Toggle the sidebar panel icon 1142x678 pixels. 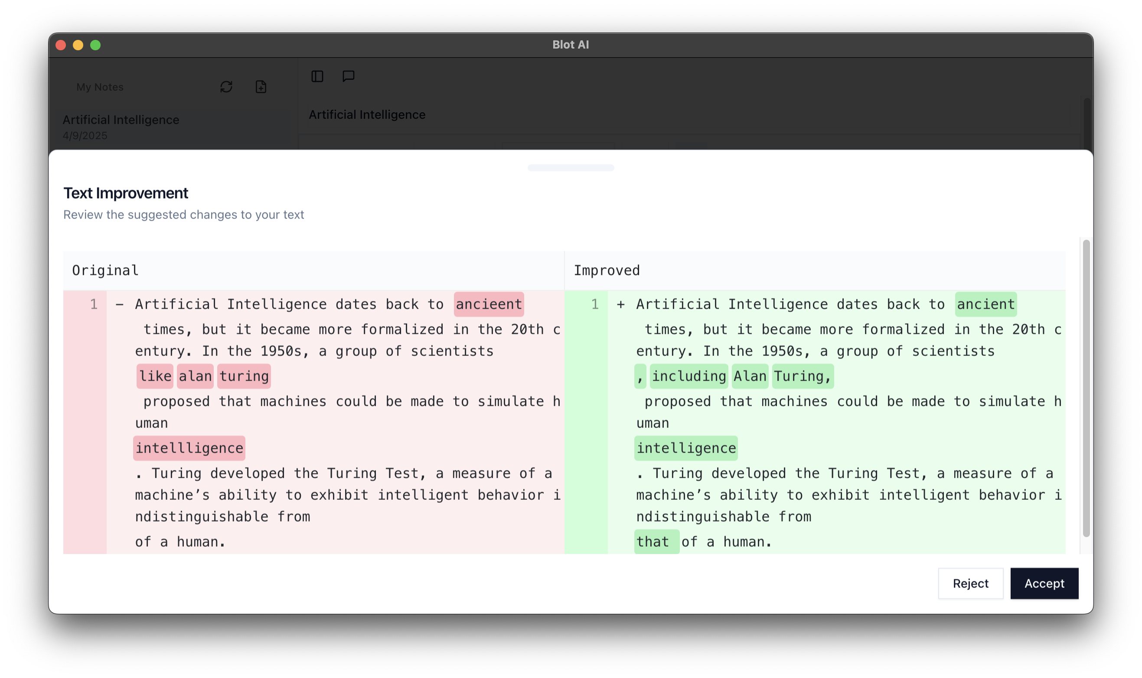pos(317,76)
